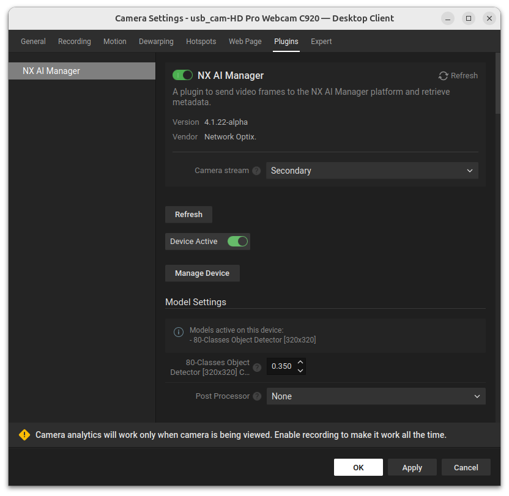The width and height of the screenshot is (509, 496).
Task: Increase the detector confidence value with up arrow
Action: coord(300,362)
